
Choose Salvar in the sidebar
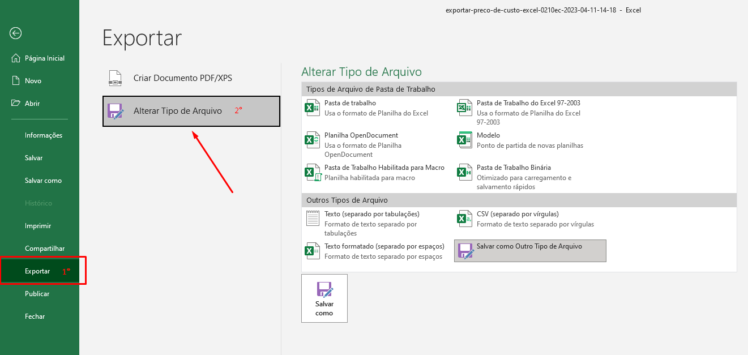click(33, 158)
